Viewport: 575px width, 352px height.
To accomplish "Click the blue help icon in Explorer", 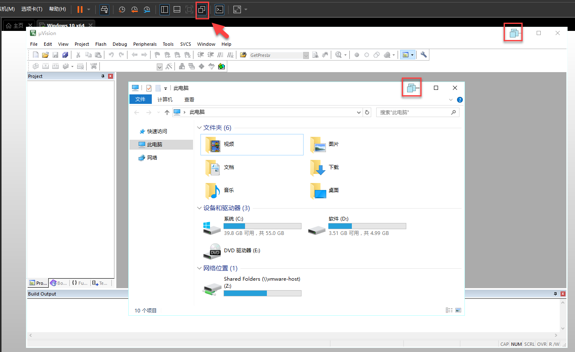I will tap(460, 100).
